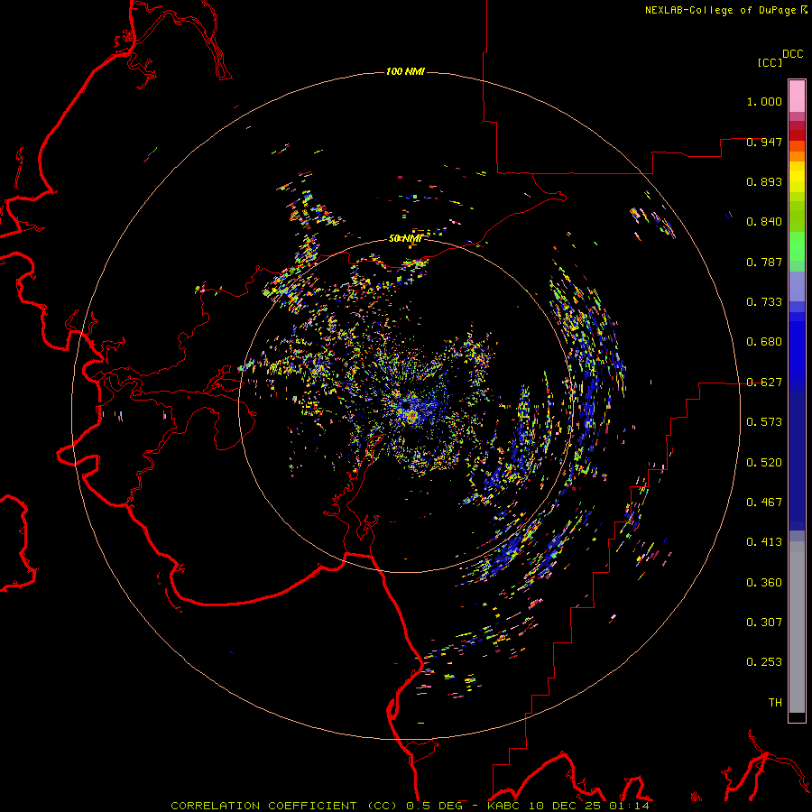Click the TH threshold label
Screen dimensions: 812x812
click(x=775, y=703)
